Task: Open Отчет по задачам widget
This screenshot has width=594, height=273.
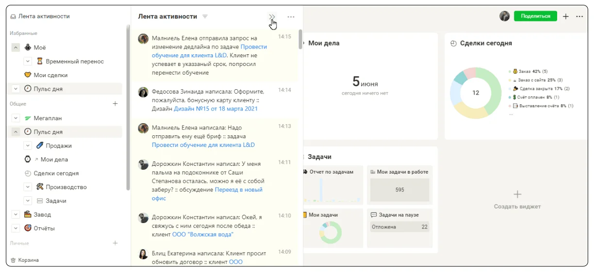Action: coord(332,185)
